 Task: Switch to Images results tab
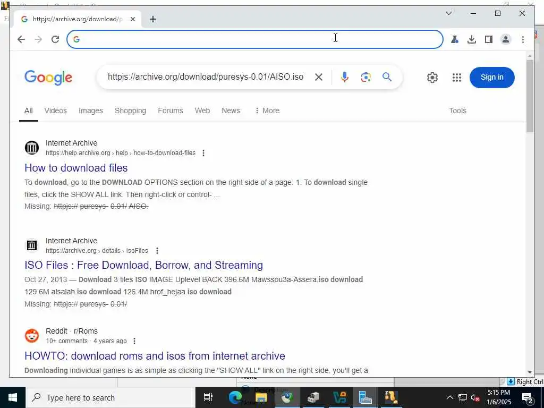[90, 110]
